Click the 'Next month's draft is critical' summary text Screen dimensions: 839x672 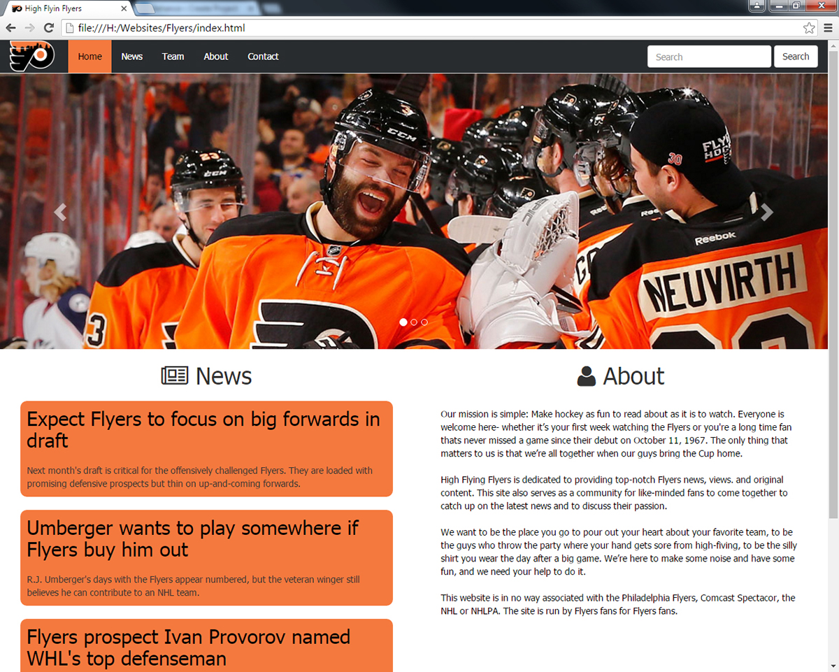tap(200, 477)
